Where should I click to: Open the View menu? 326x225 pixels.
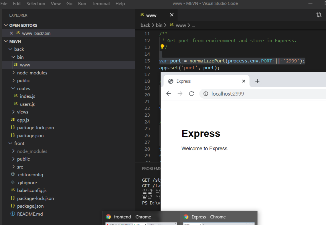point(56,3)
